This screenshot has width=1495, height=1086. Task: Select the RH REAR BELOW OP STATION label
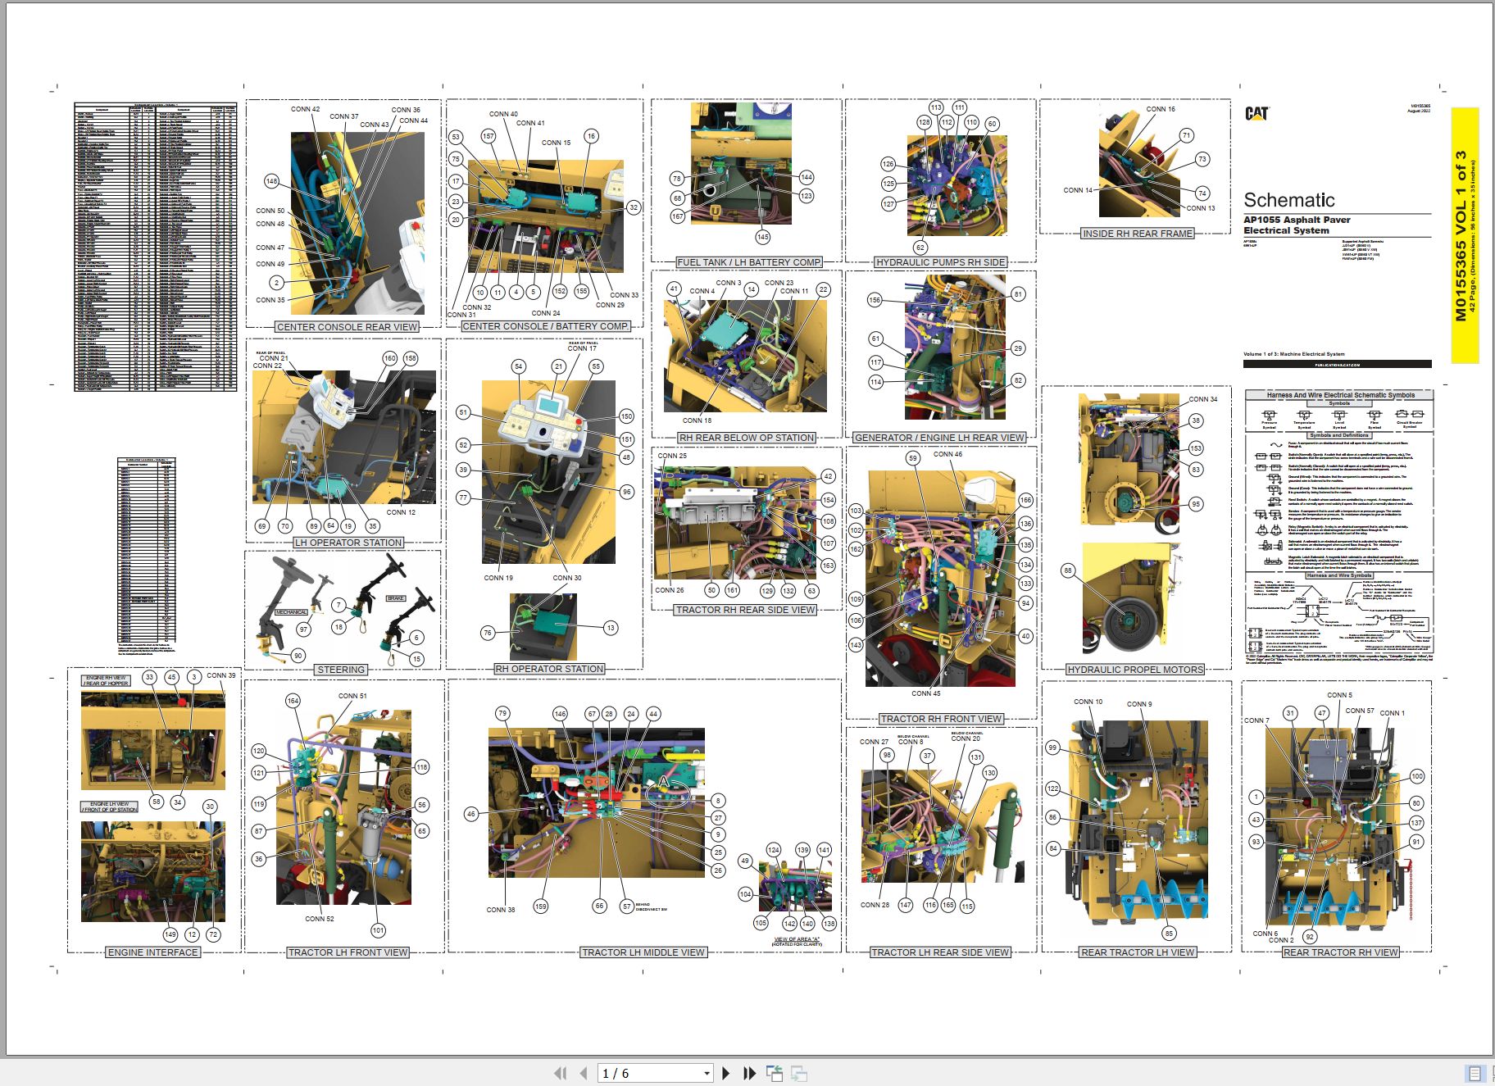pyautogui.click(x=747, y=438)
